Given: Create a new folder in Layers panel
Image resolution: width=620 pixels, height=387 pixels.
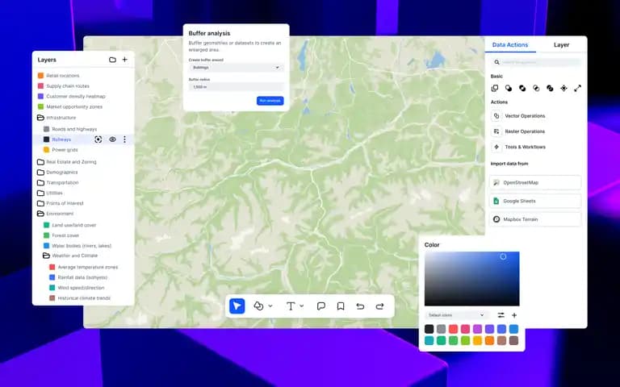Looking at the screenshot, I should pyautogui.click(x=112, y=60).
